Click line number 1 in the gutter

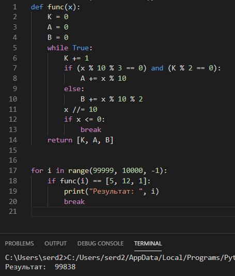coord(15,7)
